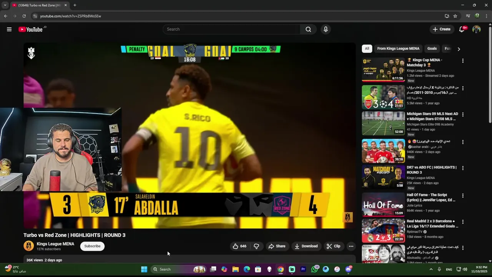Open options for Michigan Stars video

click(x=463, y=115)
